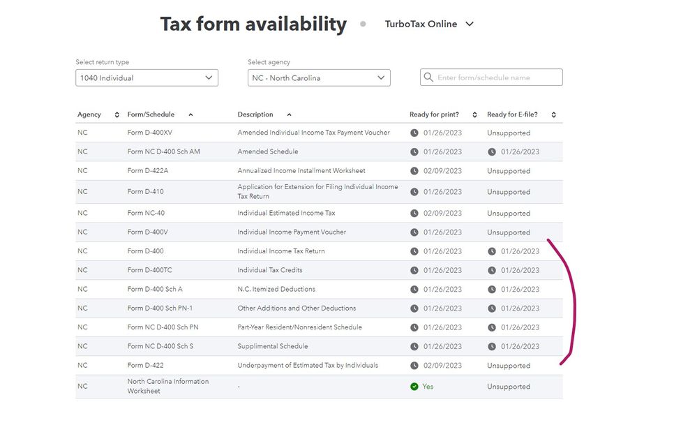This screenshot has width=697, height=439.
Task: Click e-file clock icon for Form D-400TC
Action: click(x=492, y=270)
